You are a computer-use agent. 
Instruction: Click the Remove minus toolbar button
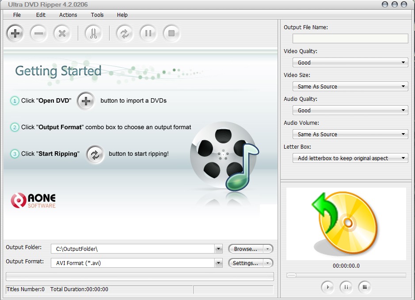click(38, 33)
